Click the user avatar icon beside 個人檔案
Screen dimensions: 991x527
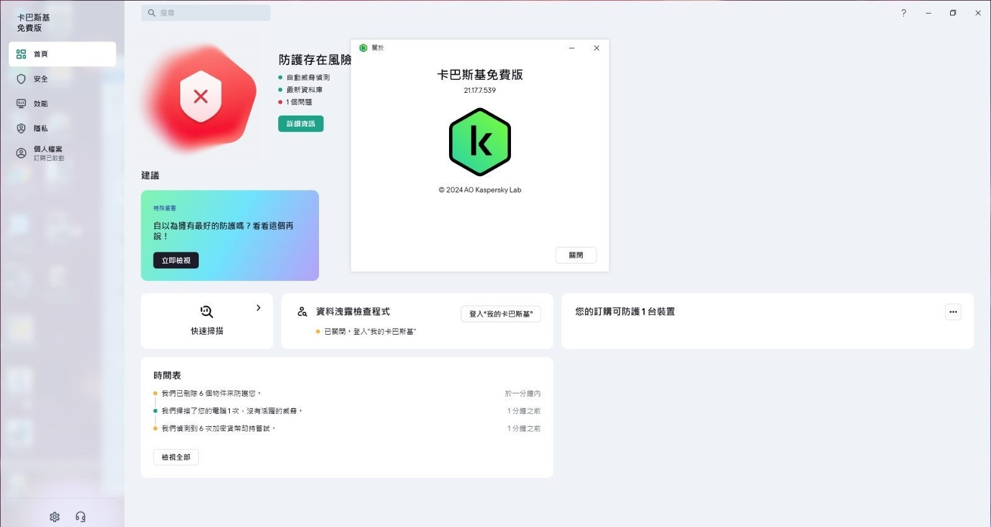click(x=21, y=153)
